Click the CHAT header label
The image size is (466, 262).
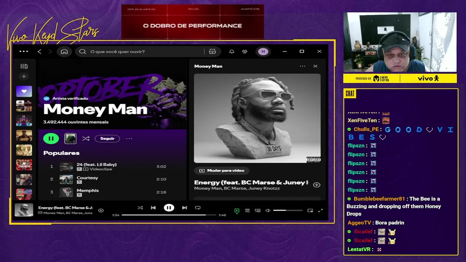click(x=350, y=94)
